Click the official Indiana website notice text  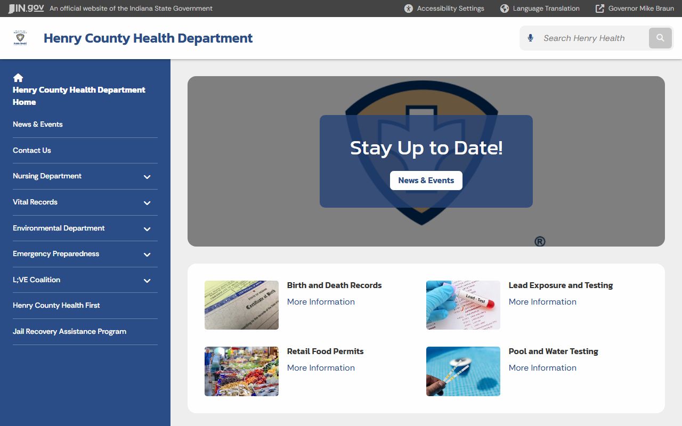[131, 9]
